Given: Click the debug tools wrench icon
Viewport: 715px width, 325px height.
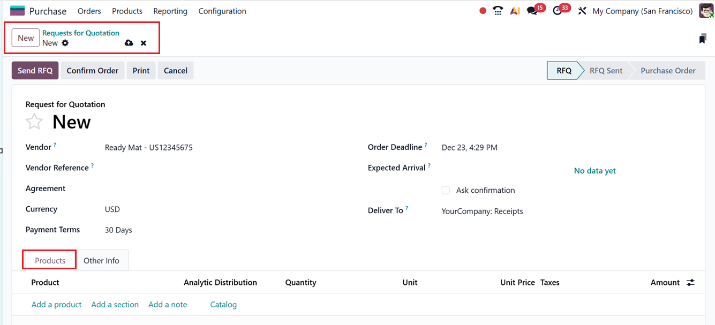Looking at the screenshot, I should [582, 11].
